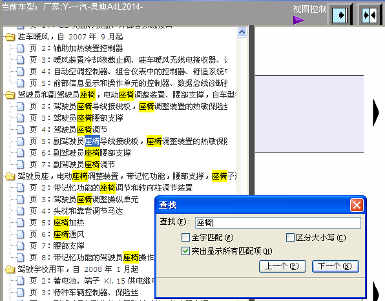Open page 6: 副驾驶员座椅腰部支撑
This screenshot has width=385, height=301.
pos(80,153)
